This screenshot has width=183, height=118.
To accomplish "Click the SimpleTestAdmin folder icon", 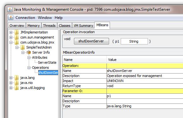I will pyautogui.click(x=22, y=47).
